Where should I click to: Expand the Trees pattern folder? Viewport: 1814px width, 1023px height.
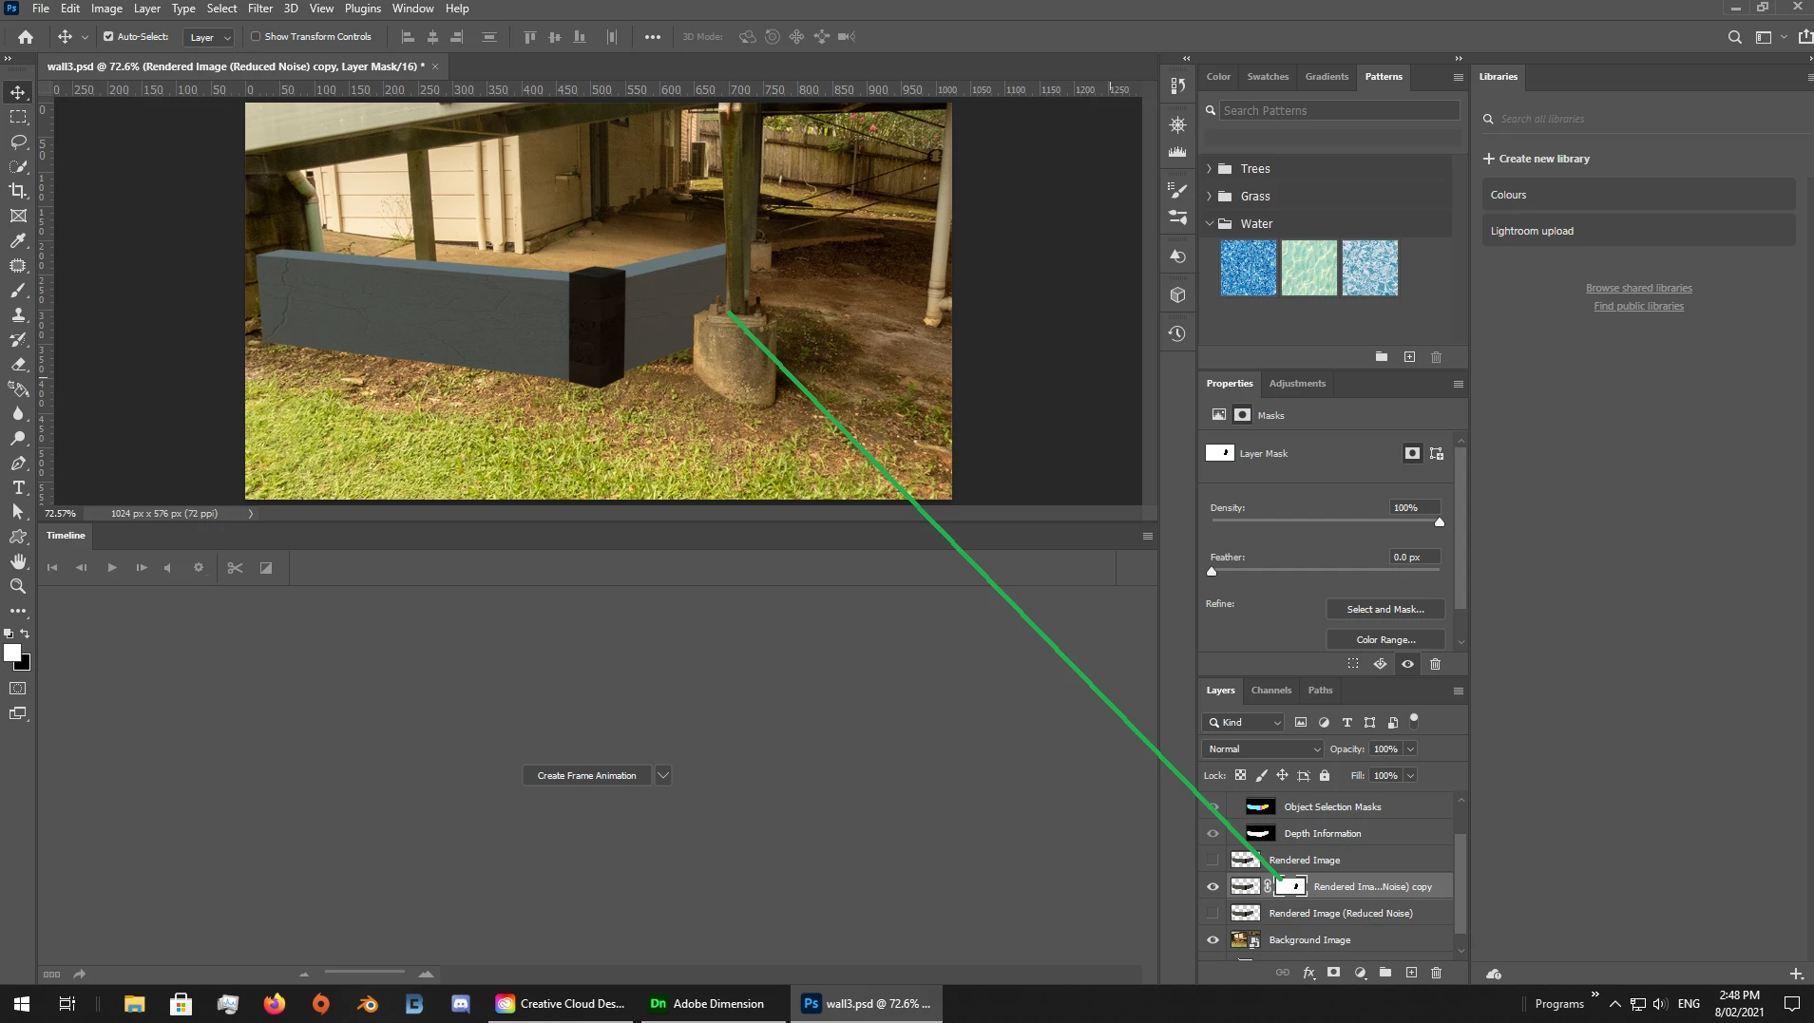(1209, 169)
